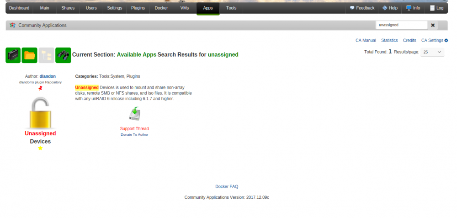
Task: Open the yellow folder categories icon
Action: click(x=29, y=55)
